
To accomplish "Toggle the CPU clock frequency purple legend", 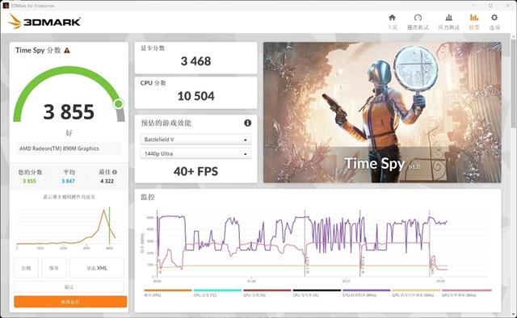I will coord(366,293).
